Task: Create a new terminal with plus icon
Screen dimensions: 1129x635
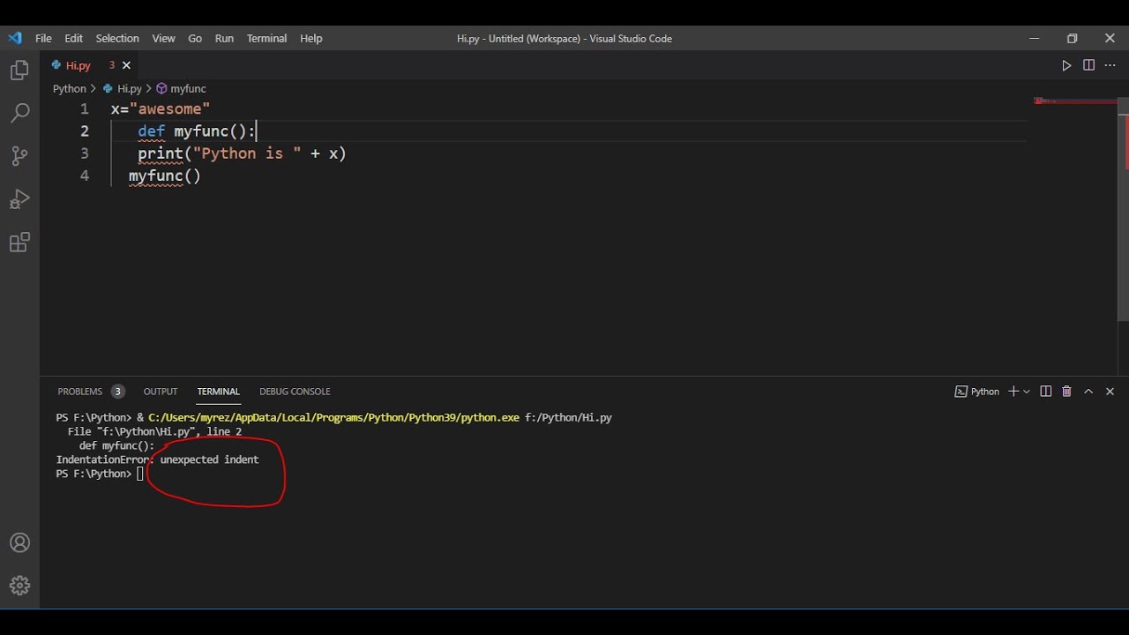Action: pos(1013,392)
